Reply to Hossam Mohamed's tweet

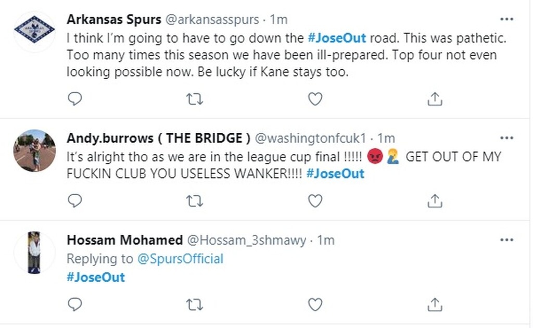pos(75,304)
